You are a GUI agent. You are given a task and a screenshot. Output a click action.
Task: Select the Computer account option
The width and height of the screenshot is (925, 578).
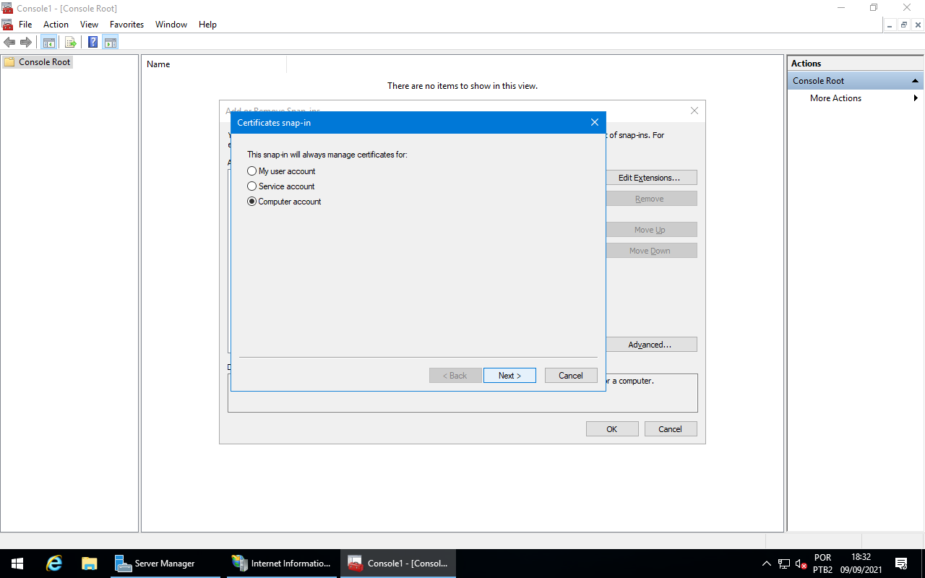[x=251, y=201]
